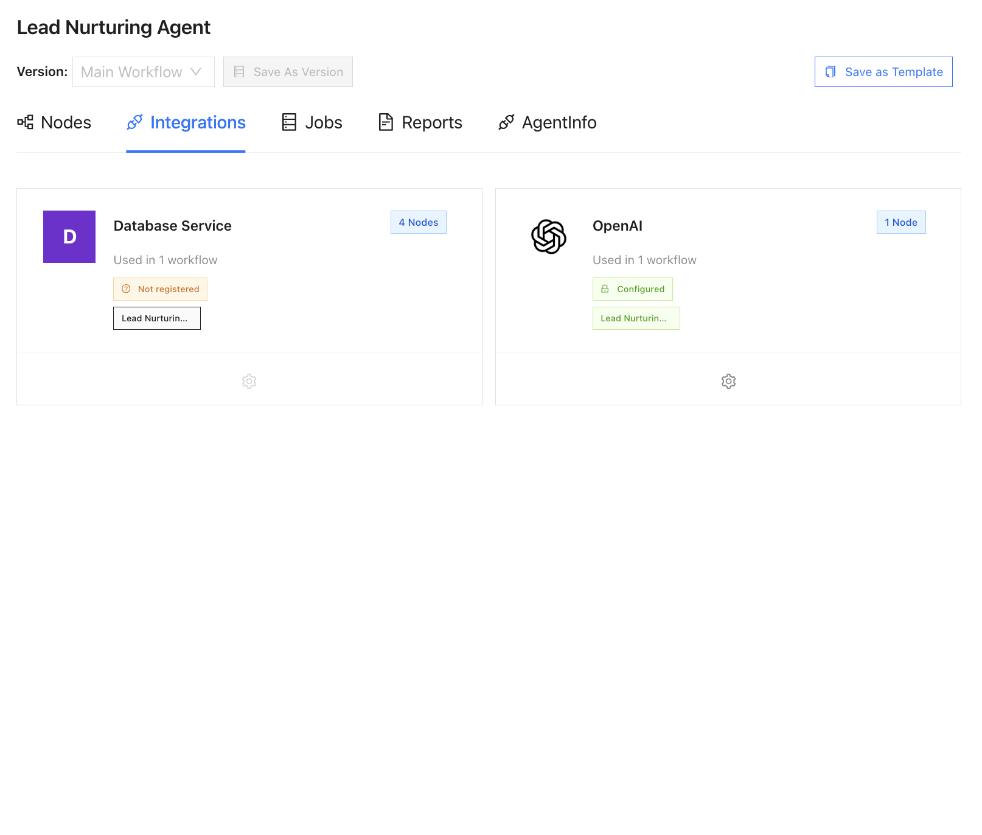Viewport: 982px width, 835px height.
Task: Select Lead Nurturin... tag under Database Service
Action: tap(156, 318)
